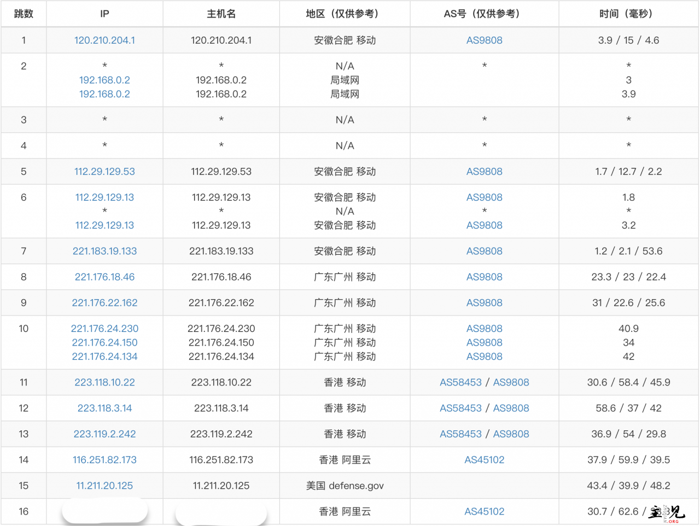
Task: Select the time value 36.9 / 54 / 29.8
Action: point(628,434)
